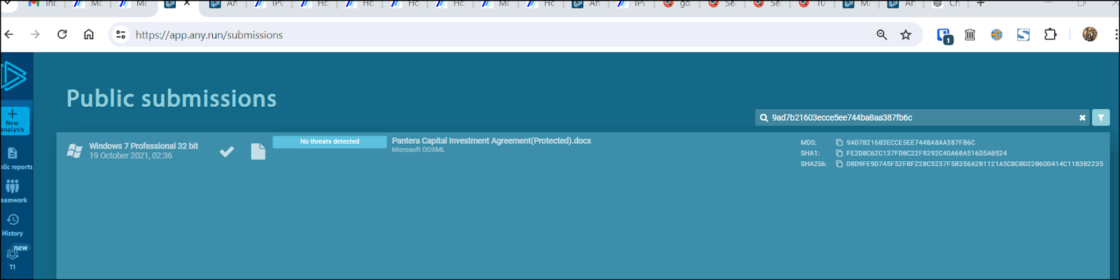Viewport: 1120px width, 280px height.
Task: Click the Microsoft OOXML file type text
Action: point(419,150)
